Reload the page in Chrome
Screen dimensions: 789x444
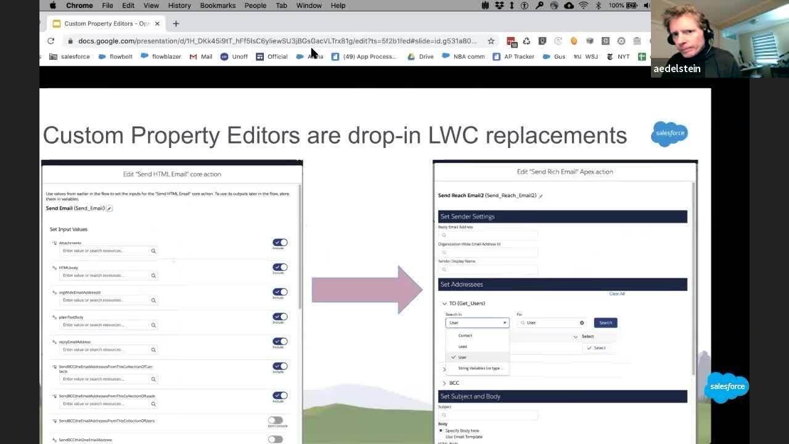(51, 41)
